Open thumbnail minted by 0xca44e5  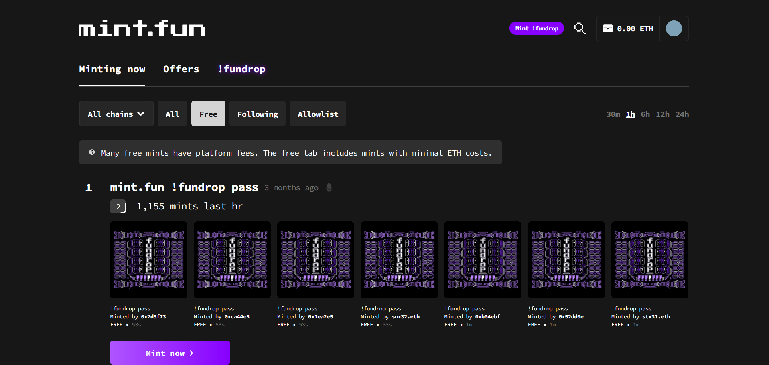(232, 260)
